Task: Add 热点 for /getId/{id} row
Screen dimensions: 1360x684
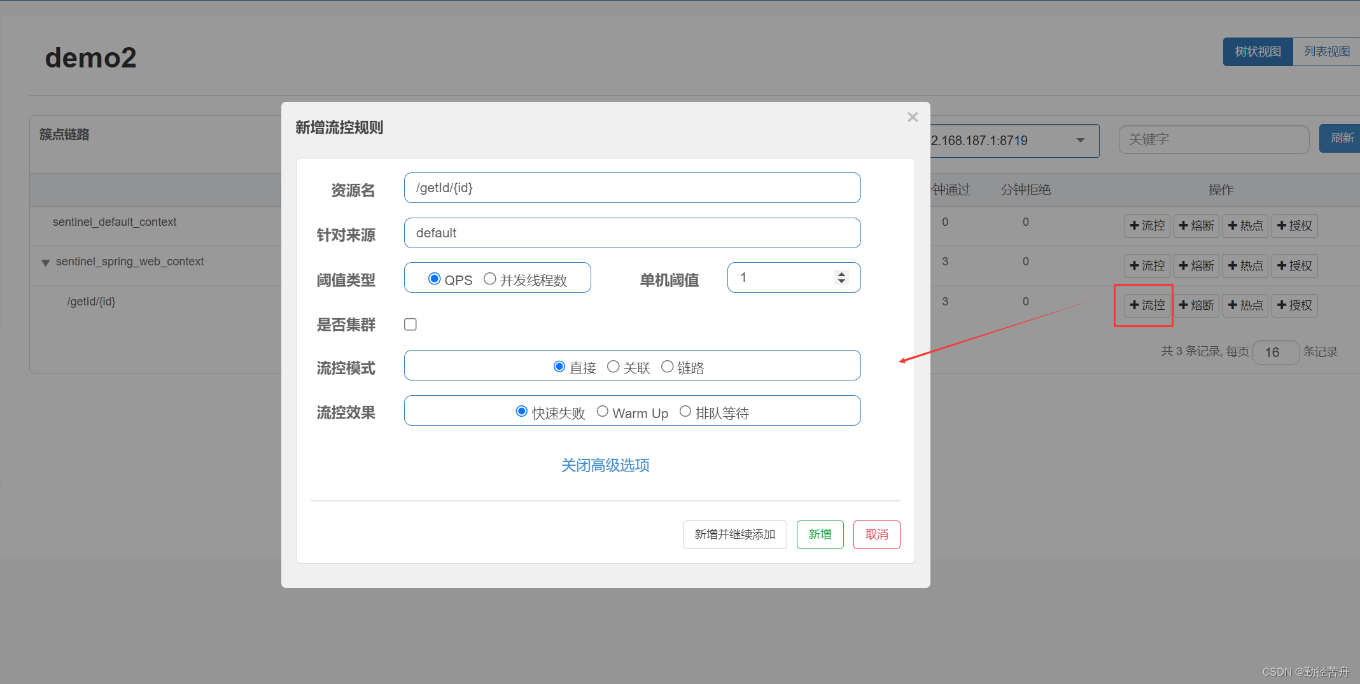Action: tap(1245, 305)
